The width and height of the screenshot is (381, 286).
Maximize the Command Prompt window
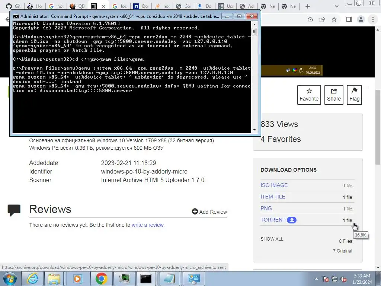239,16
